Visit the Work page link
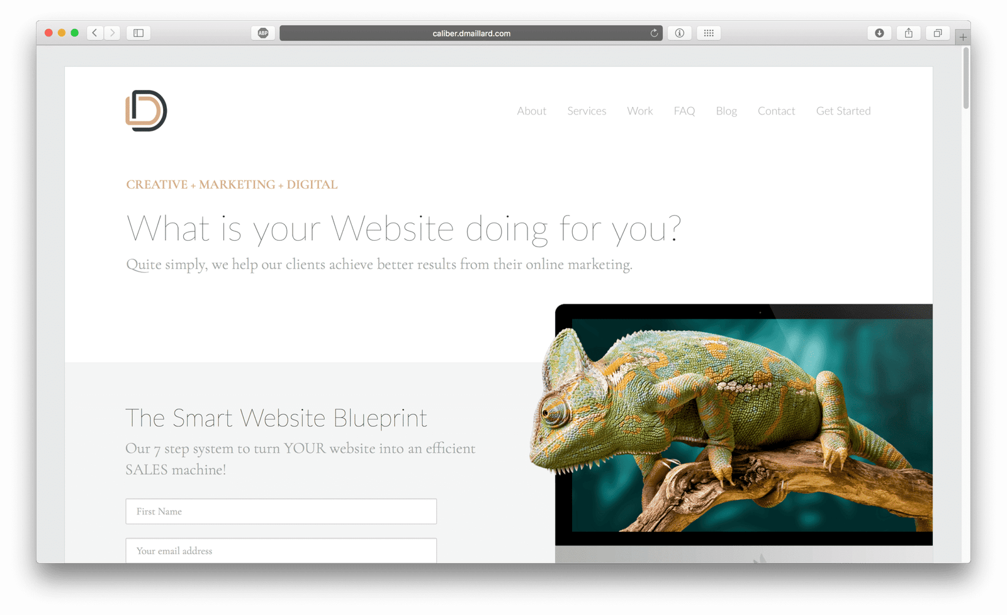 pyautogui.click(x=639, y=111)
